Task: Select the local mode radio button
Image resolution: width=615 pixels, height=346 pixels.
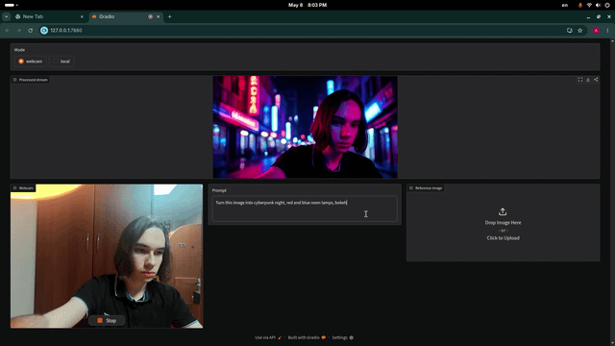Action: click(x=56, y=62)
